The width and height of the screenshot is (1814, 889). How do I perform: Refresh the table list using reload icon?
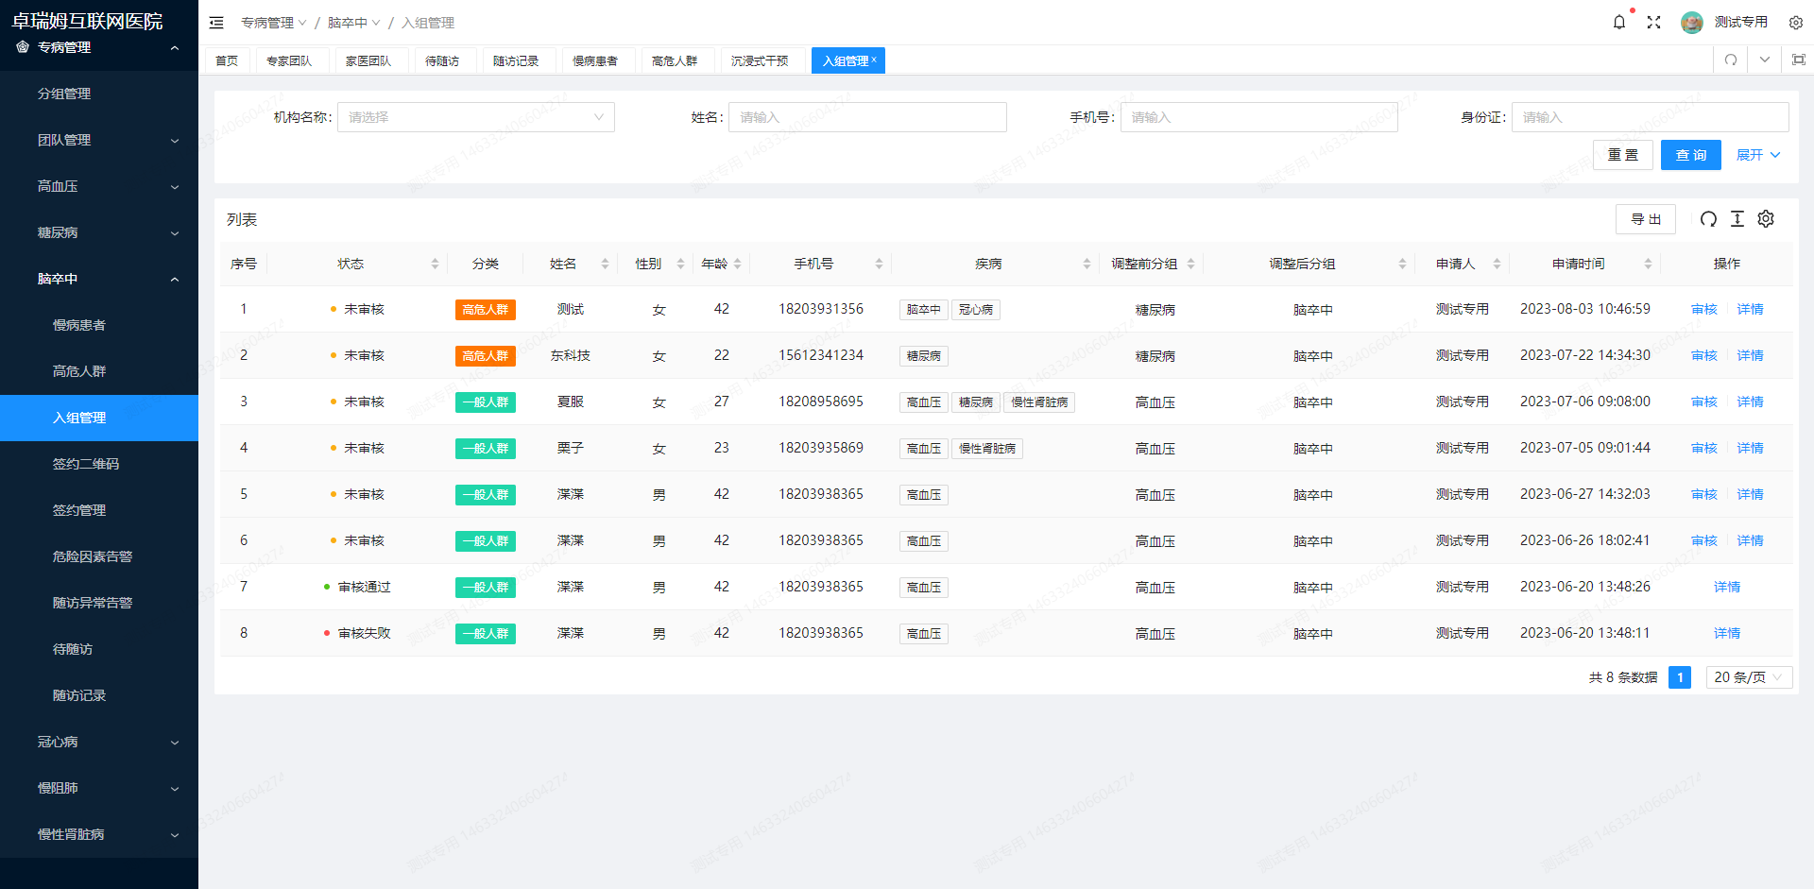pyautogui.click(x=1708, y=219)
